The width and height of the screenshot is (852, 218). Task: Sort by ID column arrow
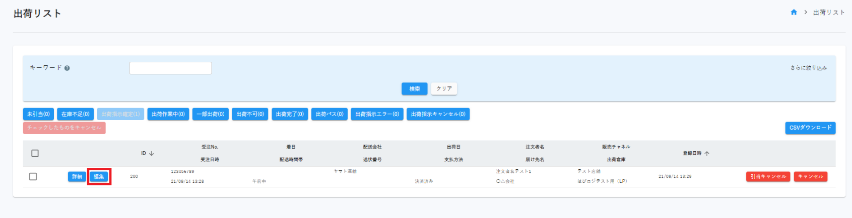tap(152, 154)
